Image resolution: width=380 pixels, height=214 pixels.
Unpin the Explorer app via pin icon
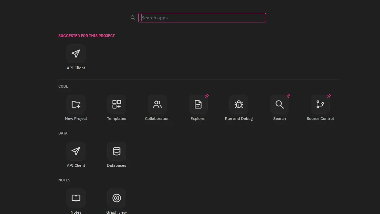point(207,96)
